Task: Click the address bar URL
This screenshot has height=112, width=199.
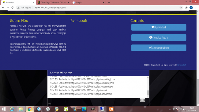Action: (50, 8)
